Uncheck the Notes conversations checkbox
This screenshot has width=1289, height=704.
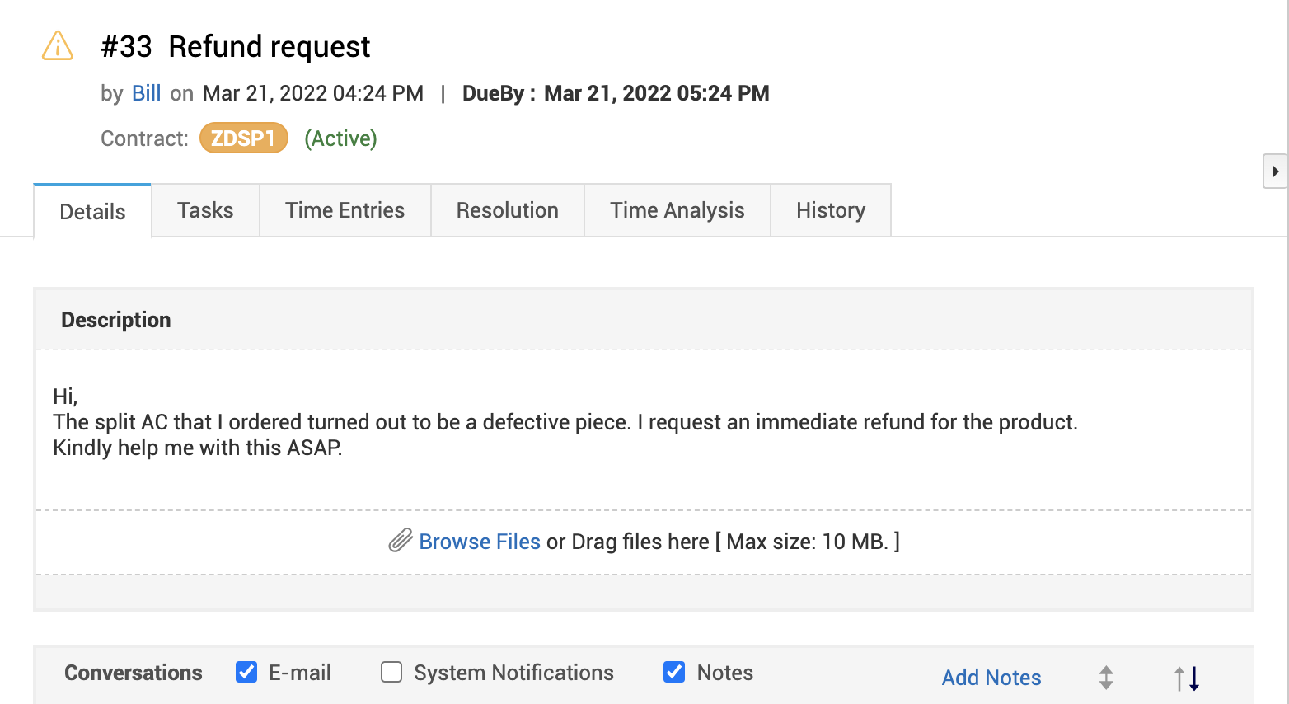tap(674, 672)
